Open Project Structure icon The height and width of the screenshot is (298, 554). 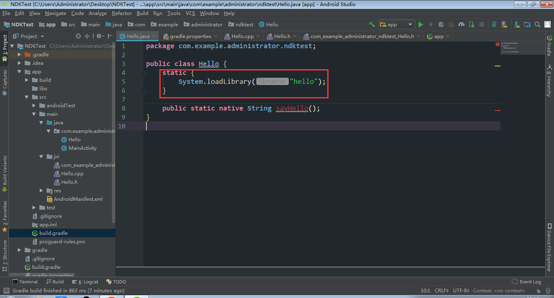tap(527, 24)
